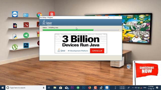Viewport: 161px width, 90px height.
Task: Click the ENG language indicator
Action: (x=145, y=88)
